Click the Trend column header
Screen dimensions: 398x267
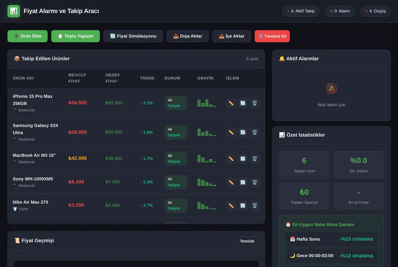tap(147, 78)
